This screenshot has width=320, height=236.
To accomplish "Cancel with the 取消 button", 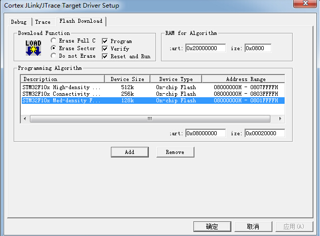I will point(253,226).
